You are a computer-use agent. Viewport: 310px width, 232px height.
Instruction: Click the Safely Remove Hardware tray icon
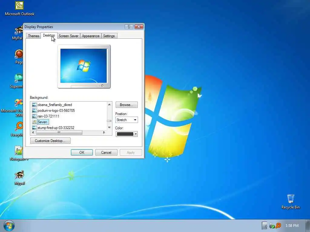[272, 226]
